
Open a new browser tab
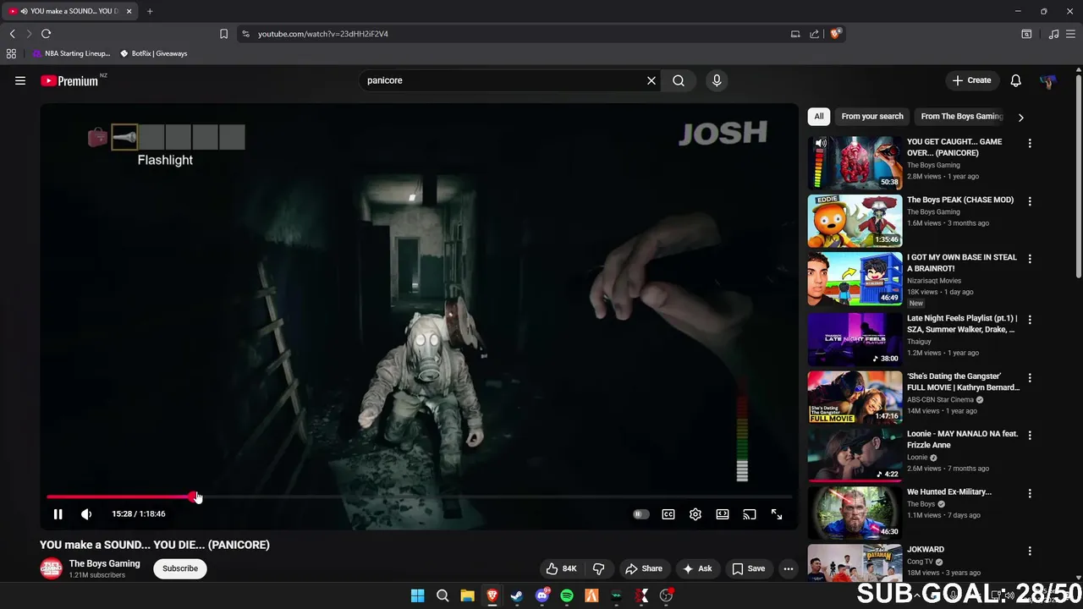pyautogui.click(x=150, y=11)
